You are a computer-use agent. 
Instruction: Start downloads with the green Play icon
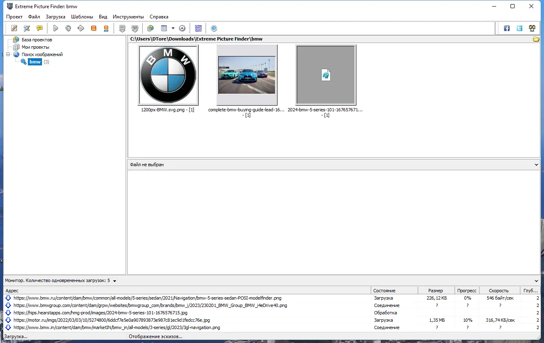click(x=56, y=28)
